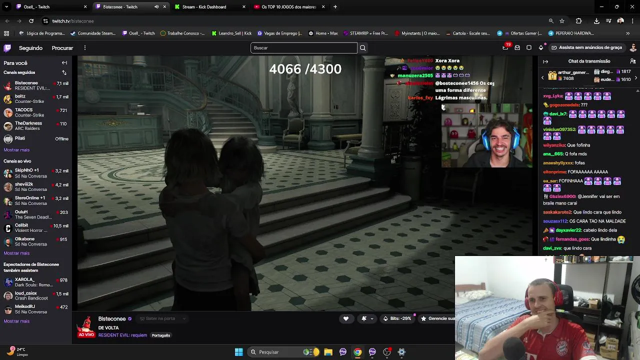Show previous gift leaderboard entries arrow
Image resolution: width=640 pixels, height=360 pixels.
[x=542, y=77]
